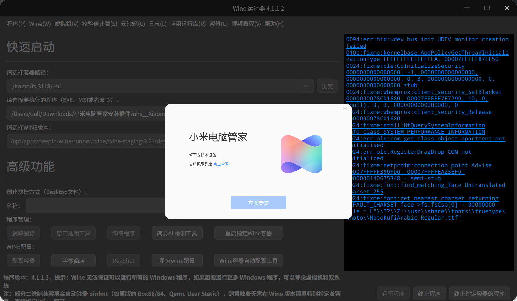This screenshot has width=517, height=301.
Task: Click the udev_bus_init error log line
Action: (427, 43)
